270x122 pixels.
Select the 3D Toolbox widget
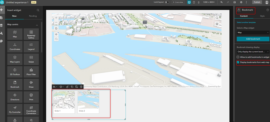[x=15, y=72]
